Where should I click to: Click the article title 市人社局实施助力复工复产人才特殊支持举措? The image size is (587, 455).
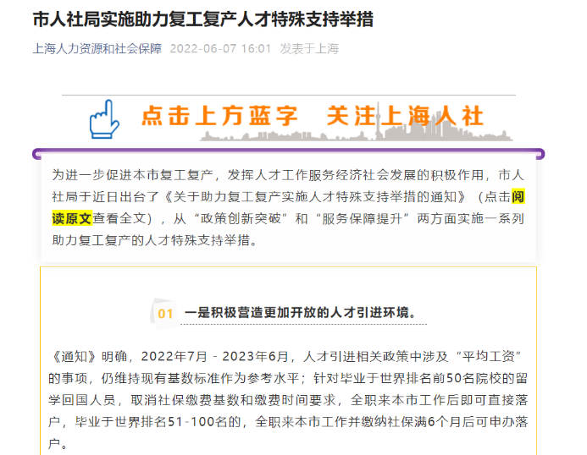(203, 19)
